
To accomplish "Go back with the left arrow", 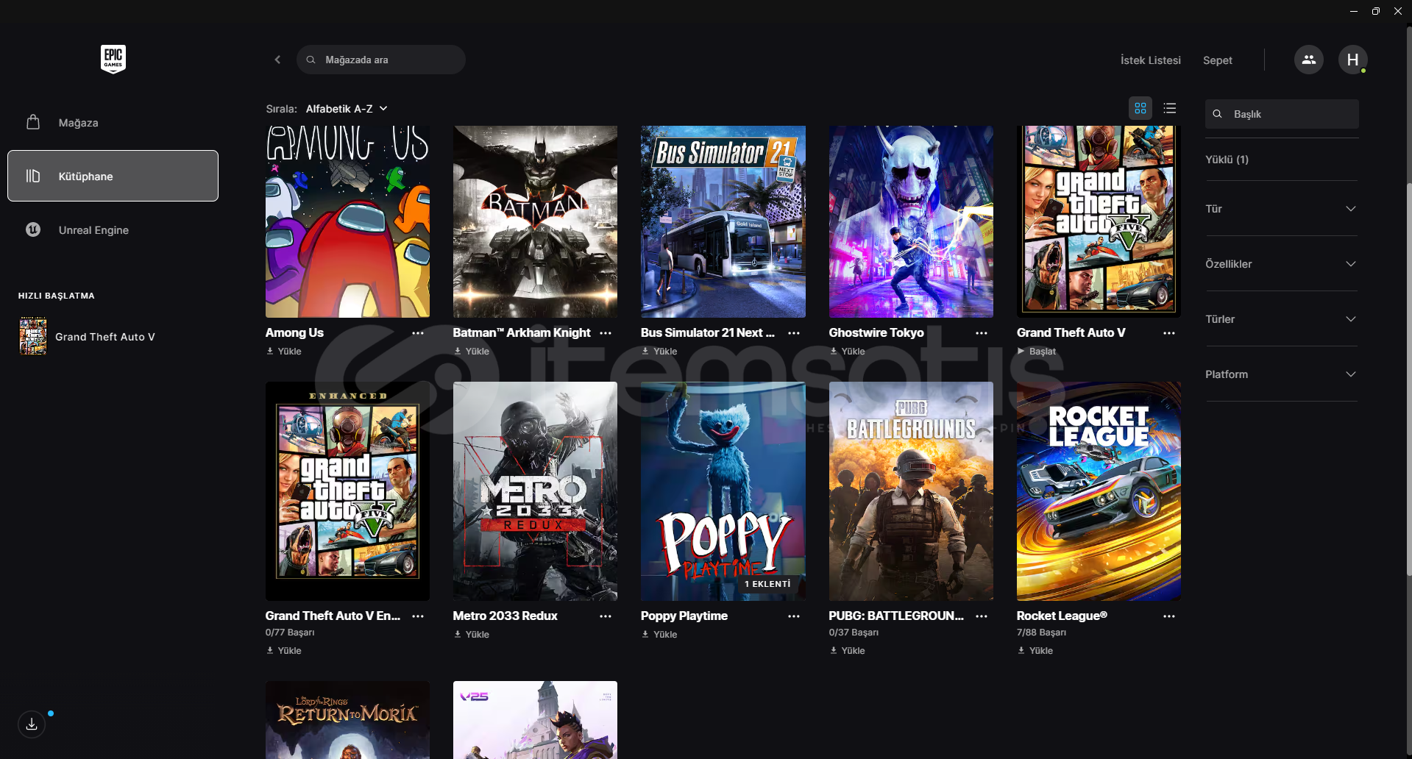I will (277, 60).
